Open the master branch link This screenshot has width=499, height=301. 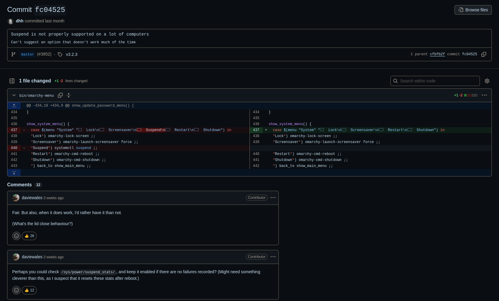(27, 54)
